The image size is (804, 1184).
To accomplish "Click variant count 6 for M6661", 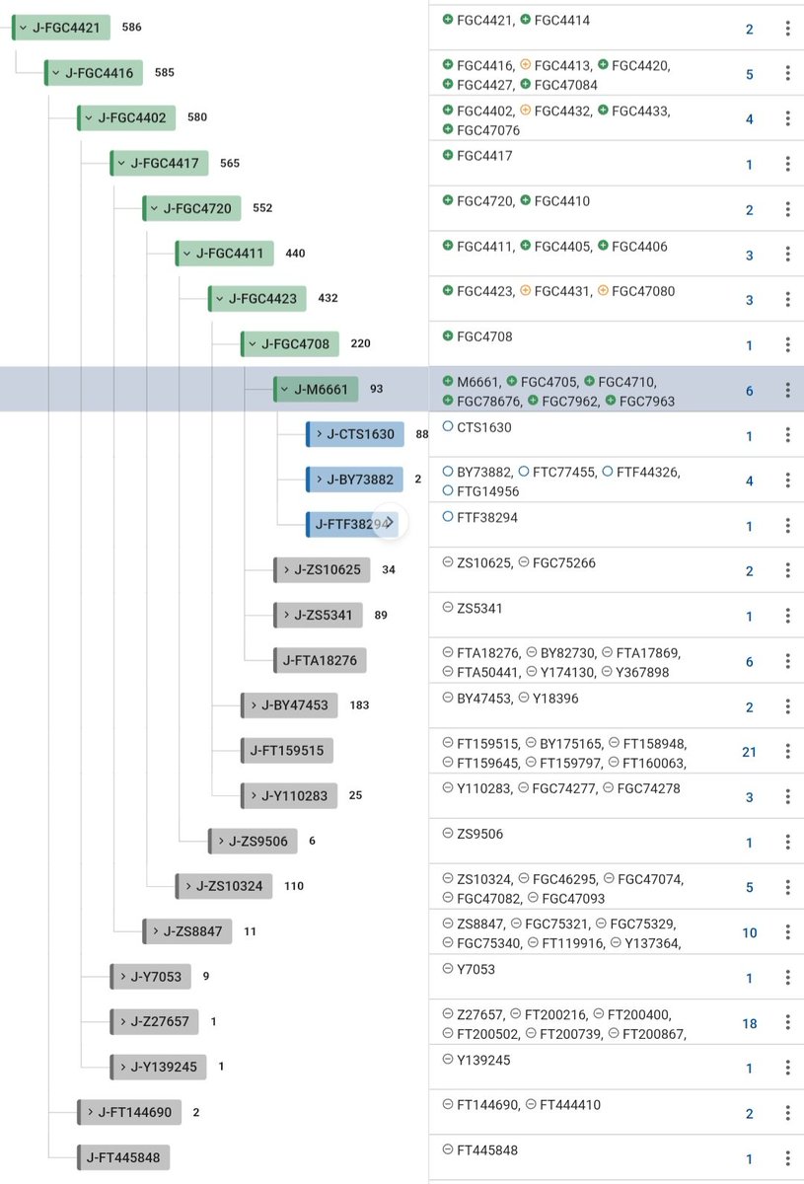I will (x=749, y=391).
